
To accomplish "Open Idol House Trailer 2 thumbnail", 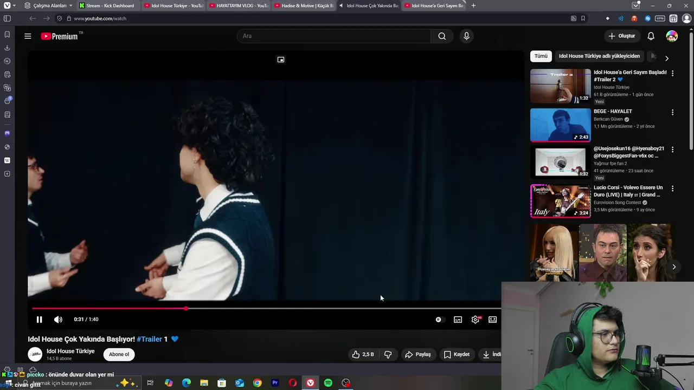I will click(x=561, y=86).
